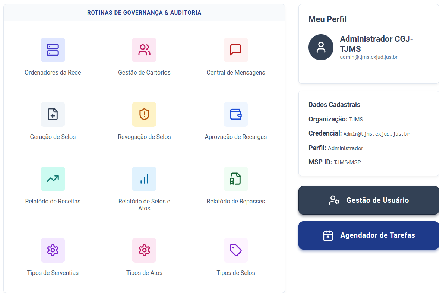Open Tipos de Atos gear icon
This screenshot has width=443, height=298.
click(x=144, y=250)
